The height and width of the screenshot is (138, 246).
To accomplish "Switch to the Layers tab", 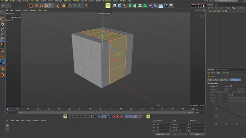I will (x=218, y=70).
